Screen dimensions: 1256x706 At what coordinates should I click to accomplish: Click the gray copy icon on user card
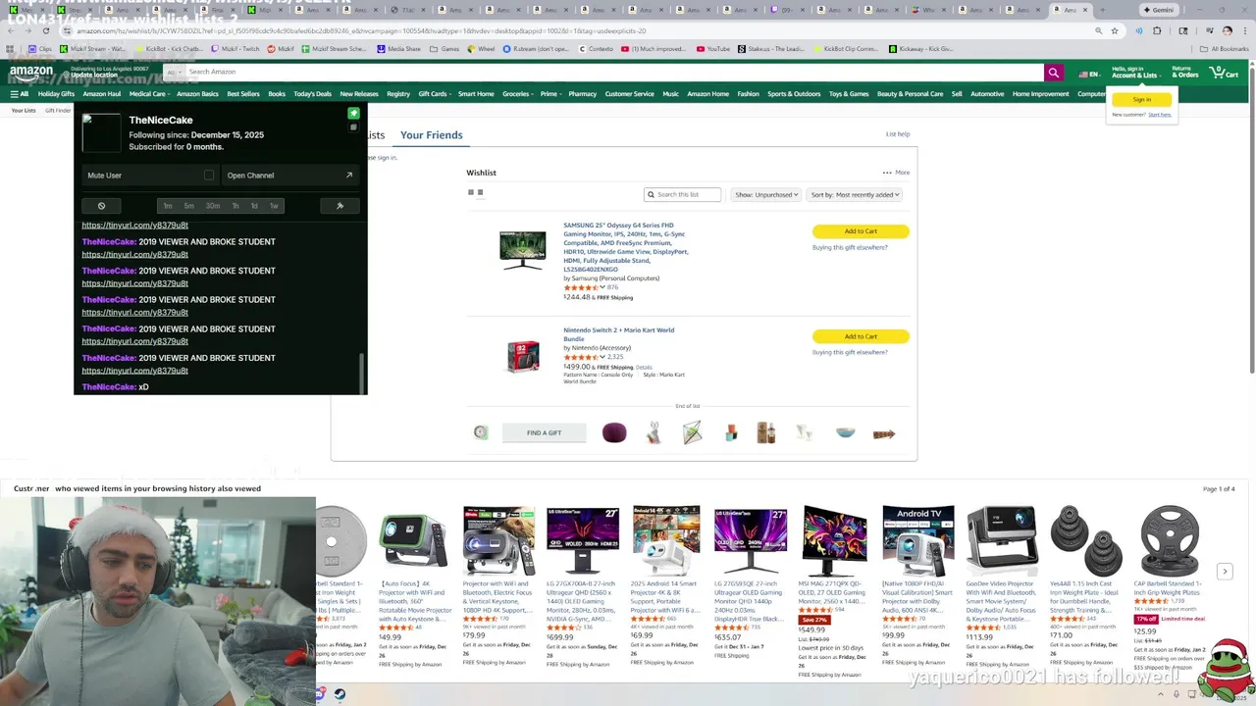(353, 126)
